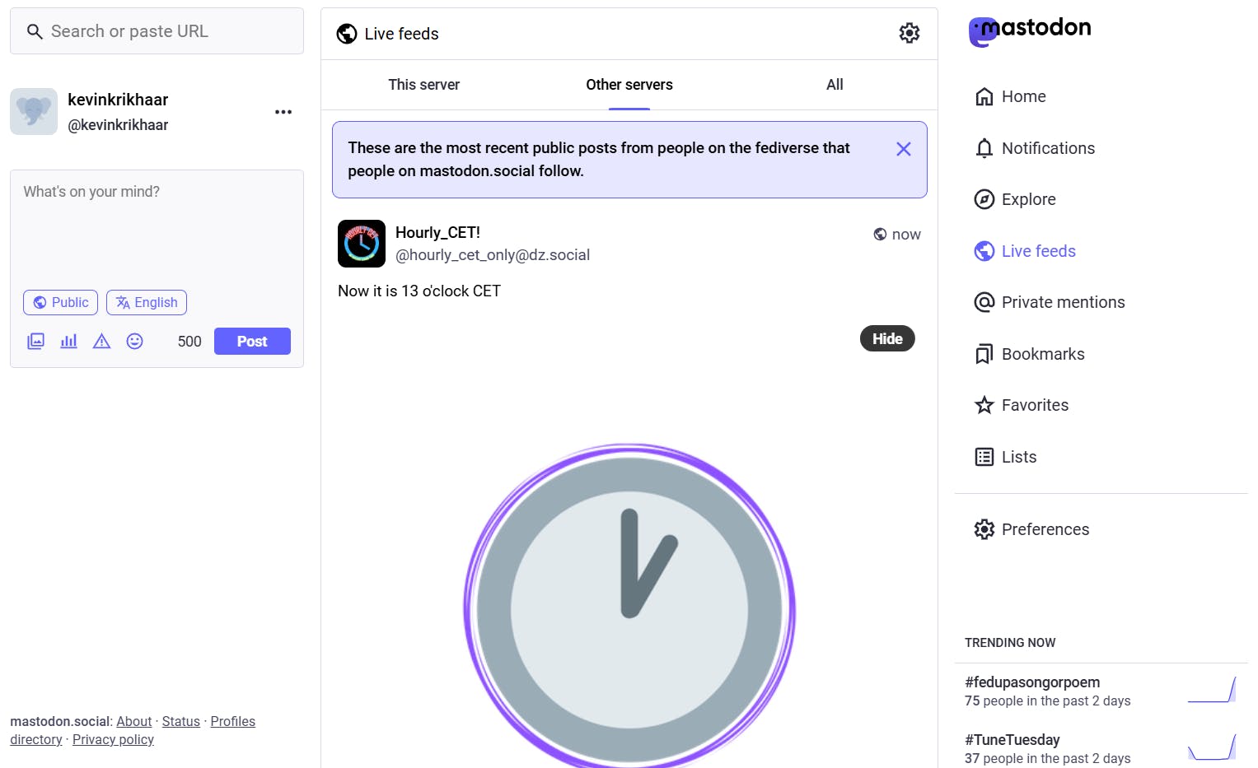Open Live feeds column settings gear
1258x768 pixels.
pyautogui.click(x=909, y=34)
